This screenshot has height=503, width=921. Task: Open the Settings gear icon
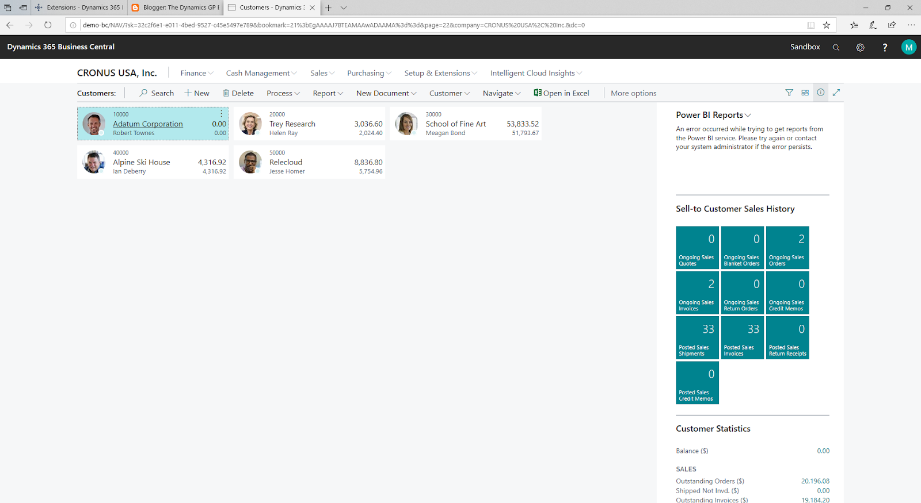860,47
